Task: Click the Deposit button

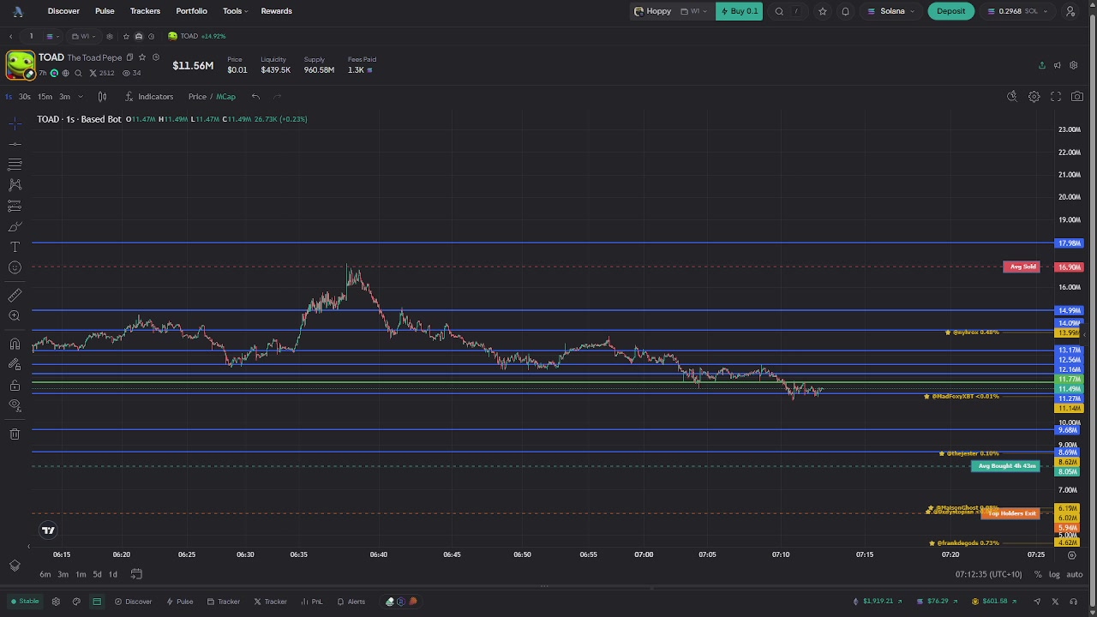Action: (950, 11)
